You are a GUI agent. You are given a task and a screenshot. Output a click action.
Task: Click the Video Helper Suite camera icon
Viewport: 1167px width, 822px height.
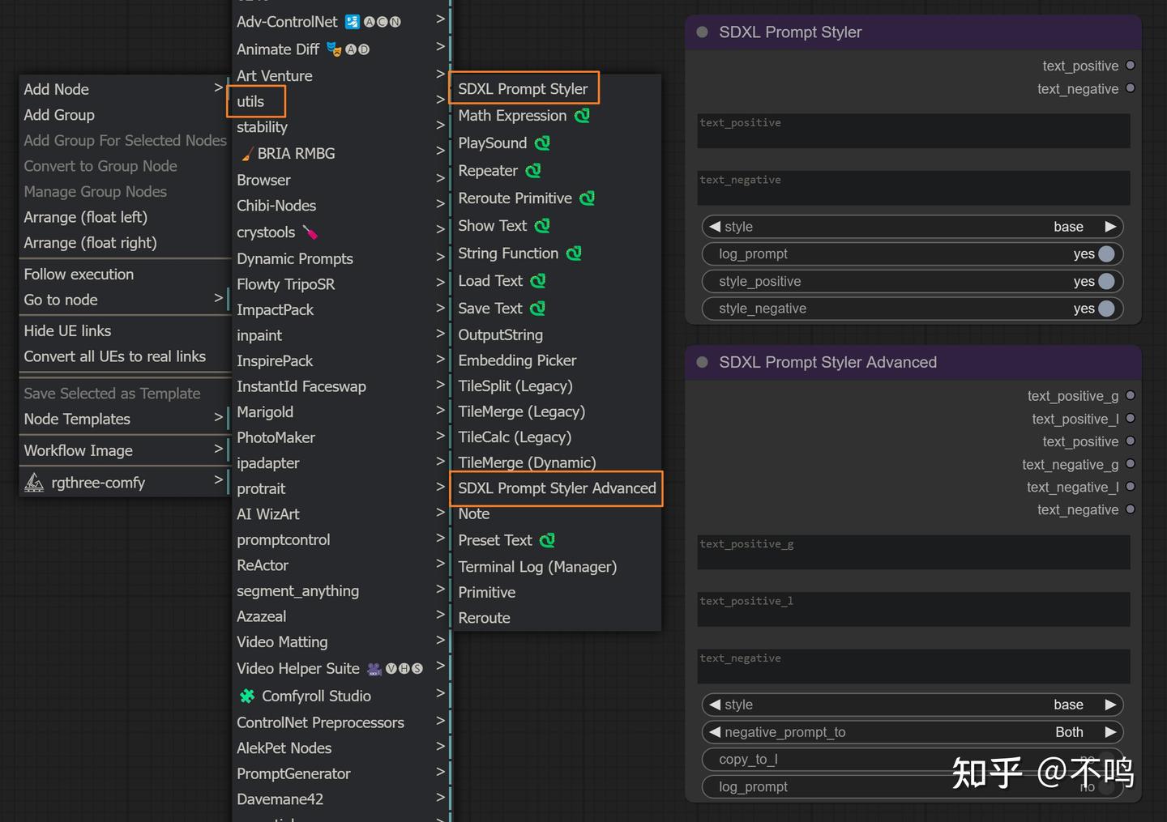click(374, 669)
